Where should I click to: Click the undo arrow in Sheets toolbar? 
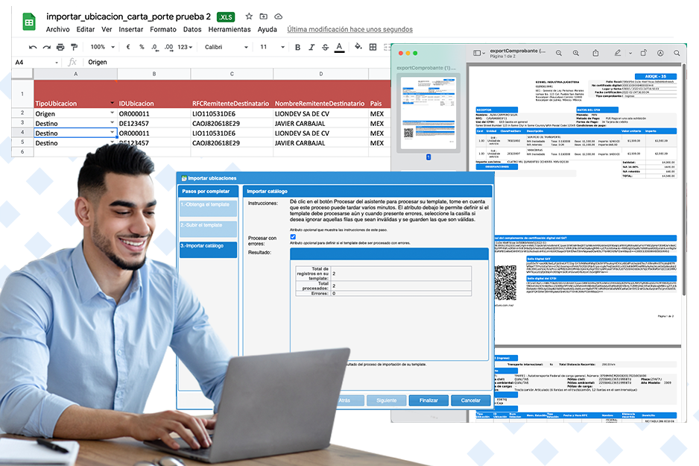tap(34, 47)
